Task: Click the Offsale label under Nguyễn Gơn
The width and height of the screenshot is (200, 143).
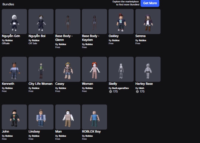Action: tap(6, 43)
